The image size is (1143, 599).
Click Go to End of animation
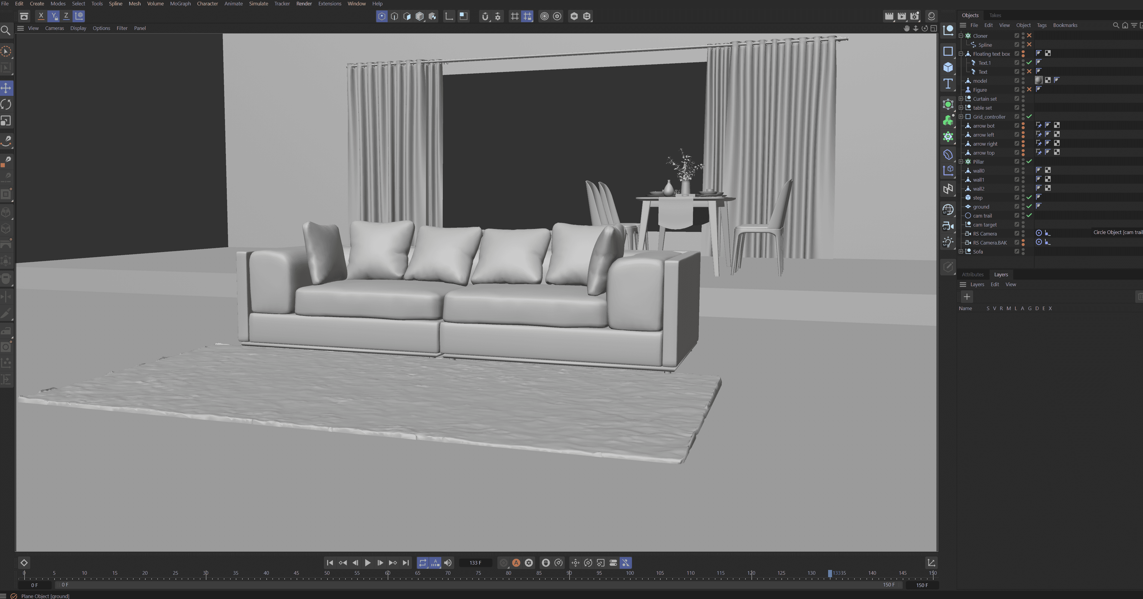406,563
